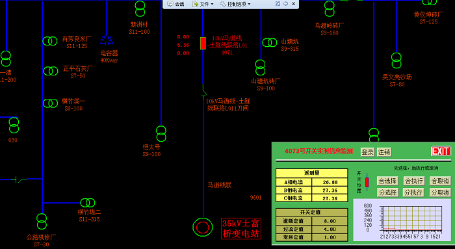Screen dimensions: 455x249
Task: Expand the 控制选项 dropdown menu
Action: [235, 4]
